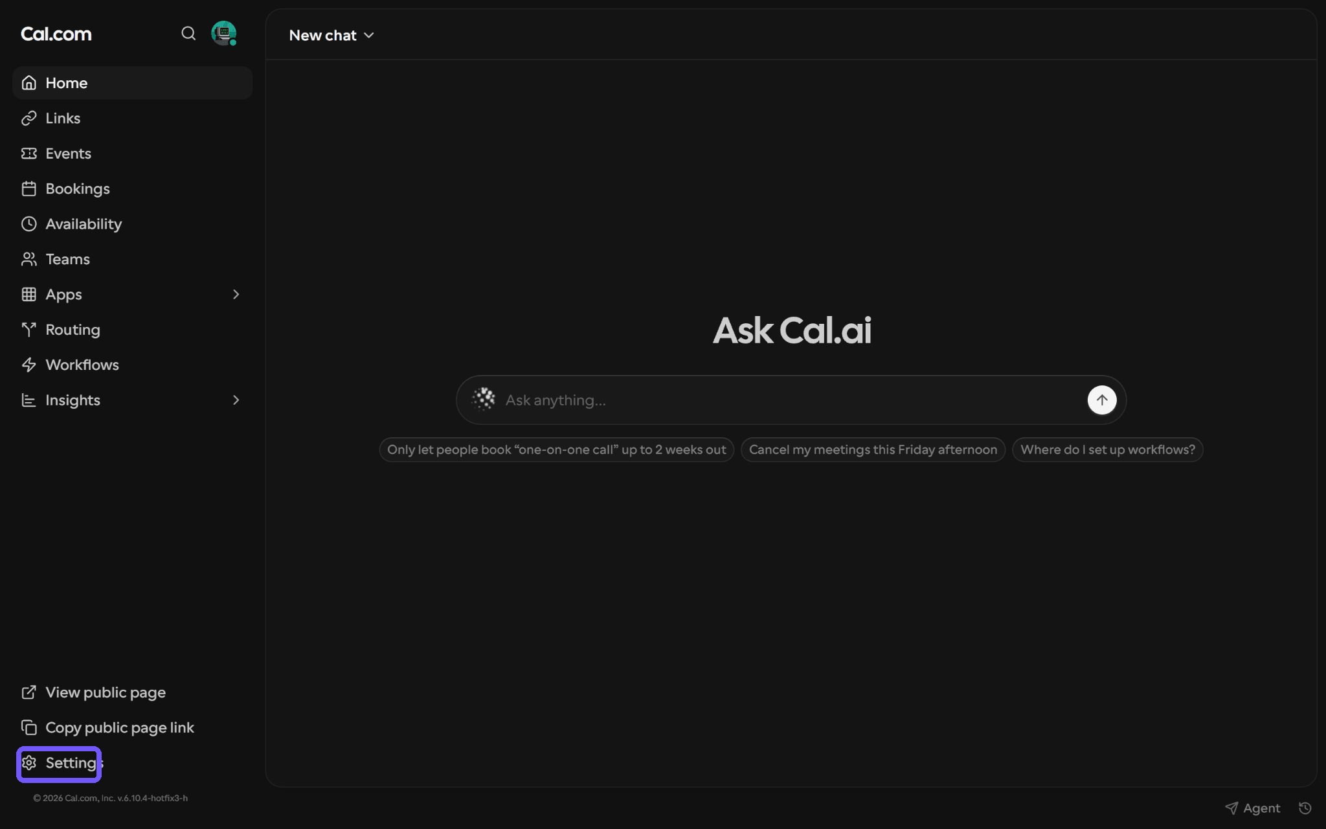
Task: Open View public page link
Action: pos(93,692)
